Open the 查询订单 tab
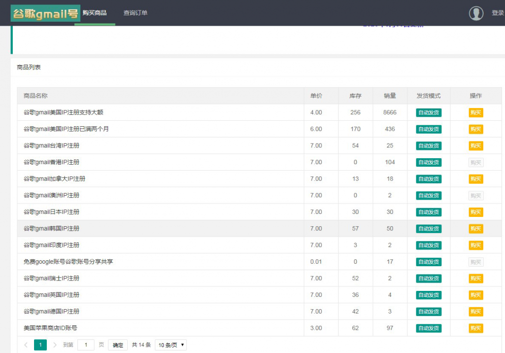 [x=135, y=13]
